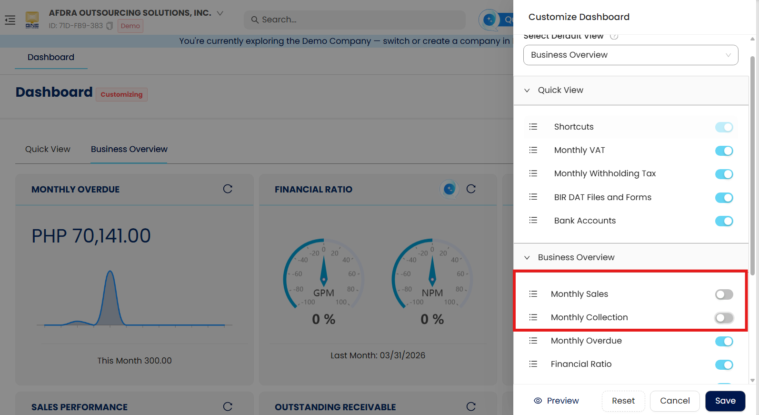Click the Demo badge
759x415 pixels.
point(130,26)
